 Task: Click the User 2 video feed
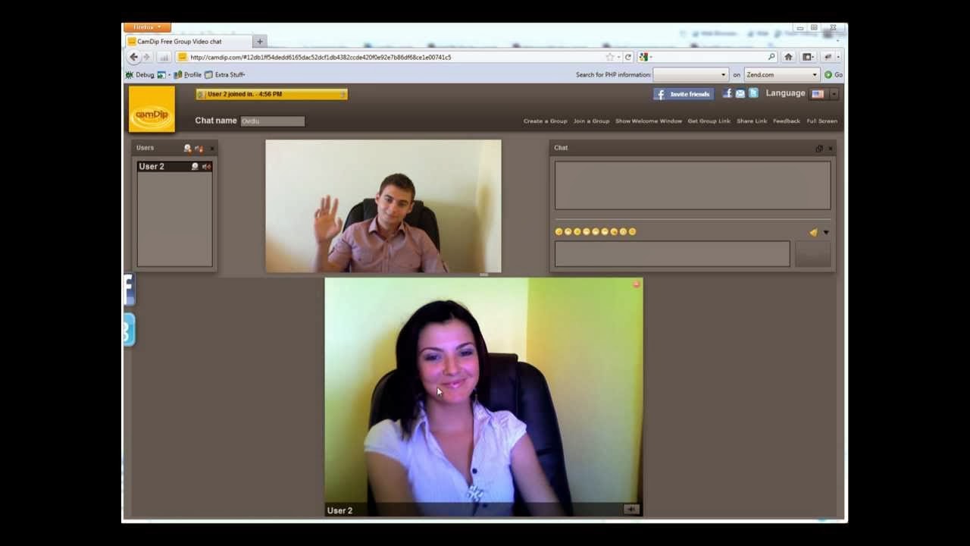483,397
